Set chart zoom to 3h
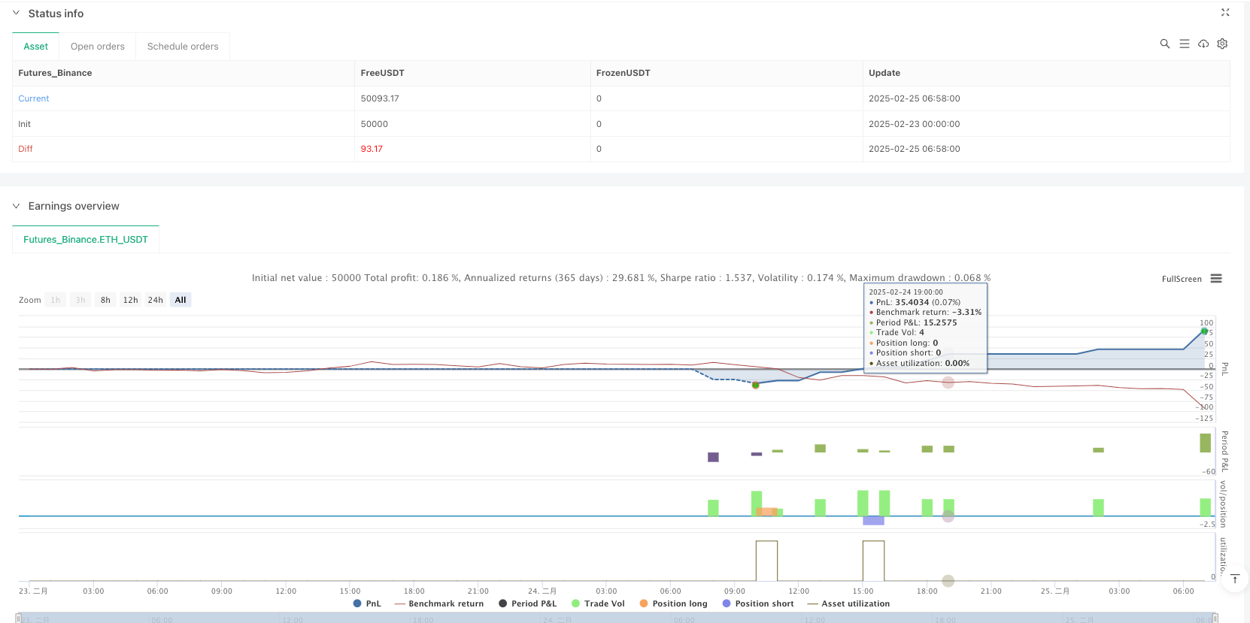 click(80, 300)
